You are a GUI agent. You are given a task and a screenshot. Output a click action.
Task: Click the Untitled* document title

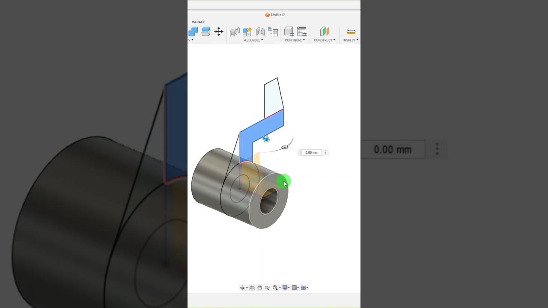(x=278, y=15)
